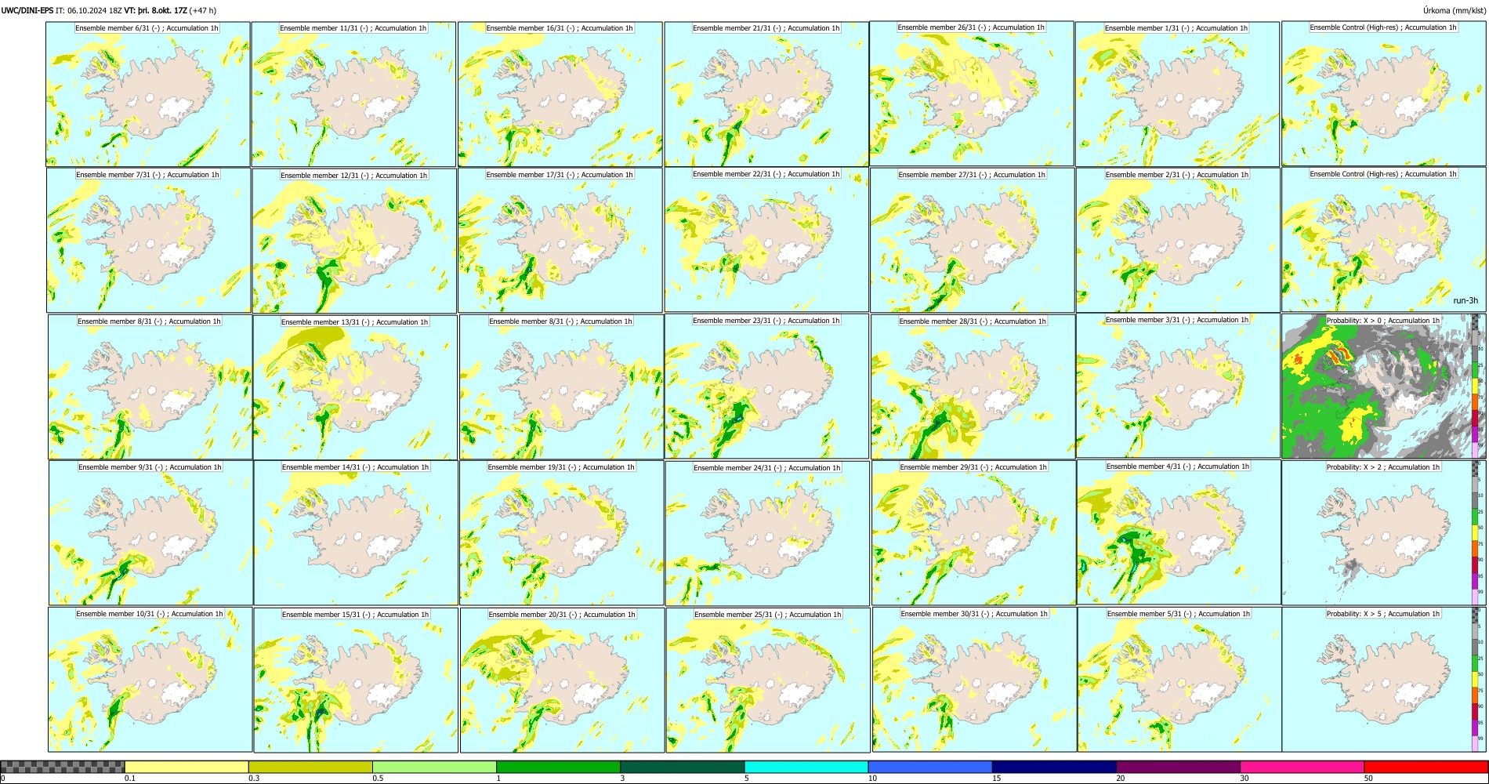Click the 'Úrkoma (mm/klst)' units label

coord(1455,10)
